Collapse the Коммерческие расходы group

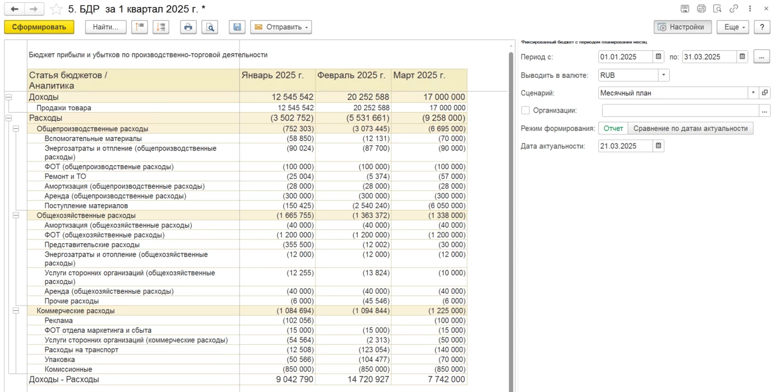click(16, 311)
